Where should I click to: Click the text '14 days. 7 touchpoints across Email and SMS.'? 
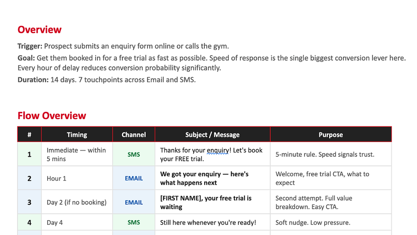click(x=123, y=80)
